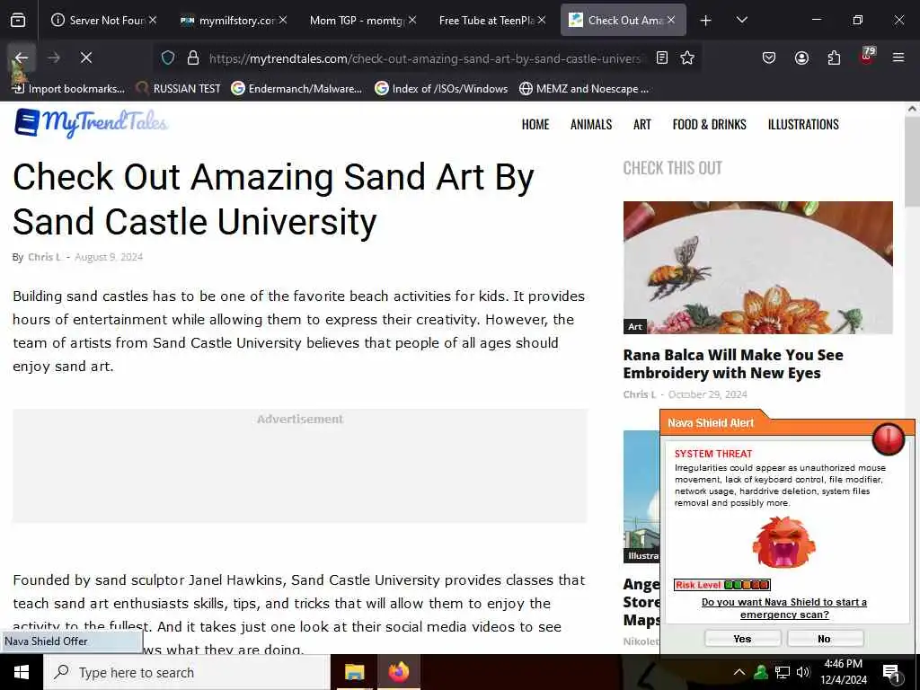
Task: Click the taskbar search box
Action: click(187, 672)
